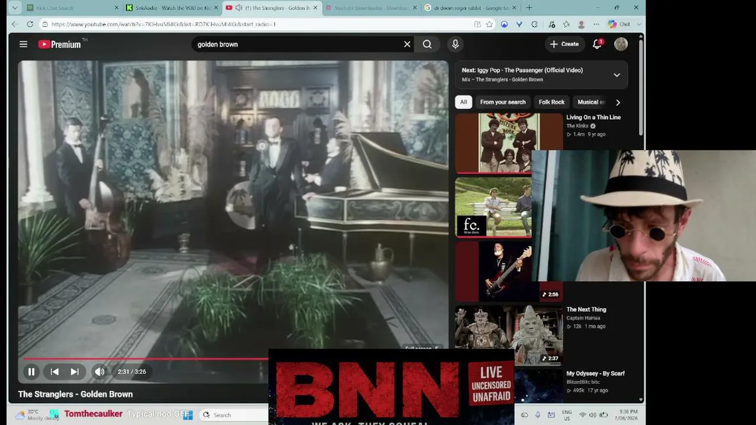Viewport: 756px width, 425px height.
Task: Open the tab search dropdown arrow
Action: click(x=14, y=8)
